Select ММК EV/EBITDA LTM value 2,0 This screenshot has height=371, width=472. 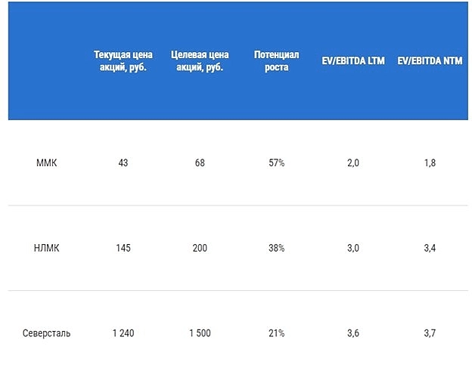(355, 163)
